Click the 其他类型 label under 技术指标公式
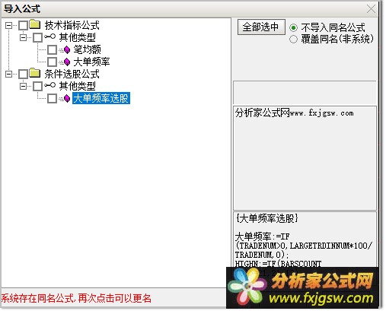This screenshot has width=386, height=311. tap(77, 37)
